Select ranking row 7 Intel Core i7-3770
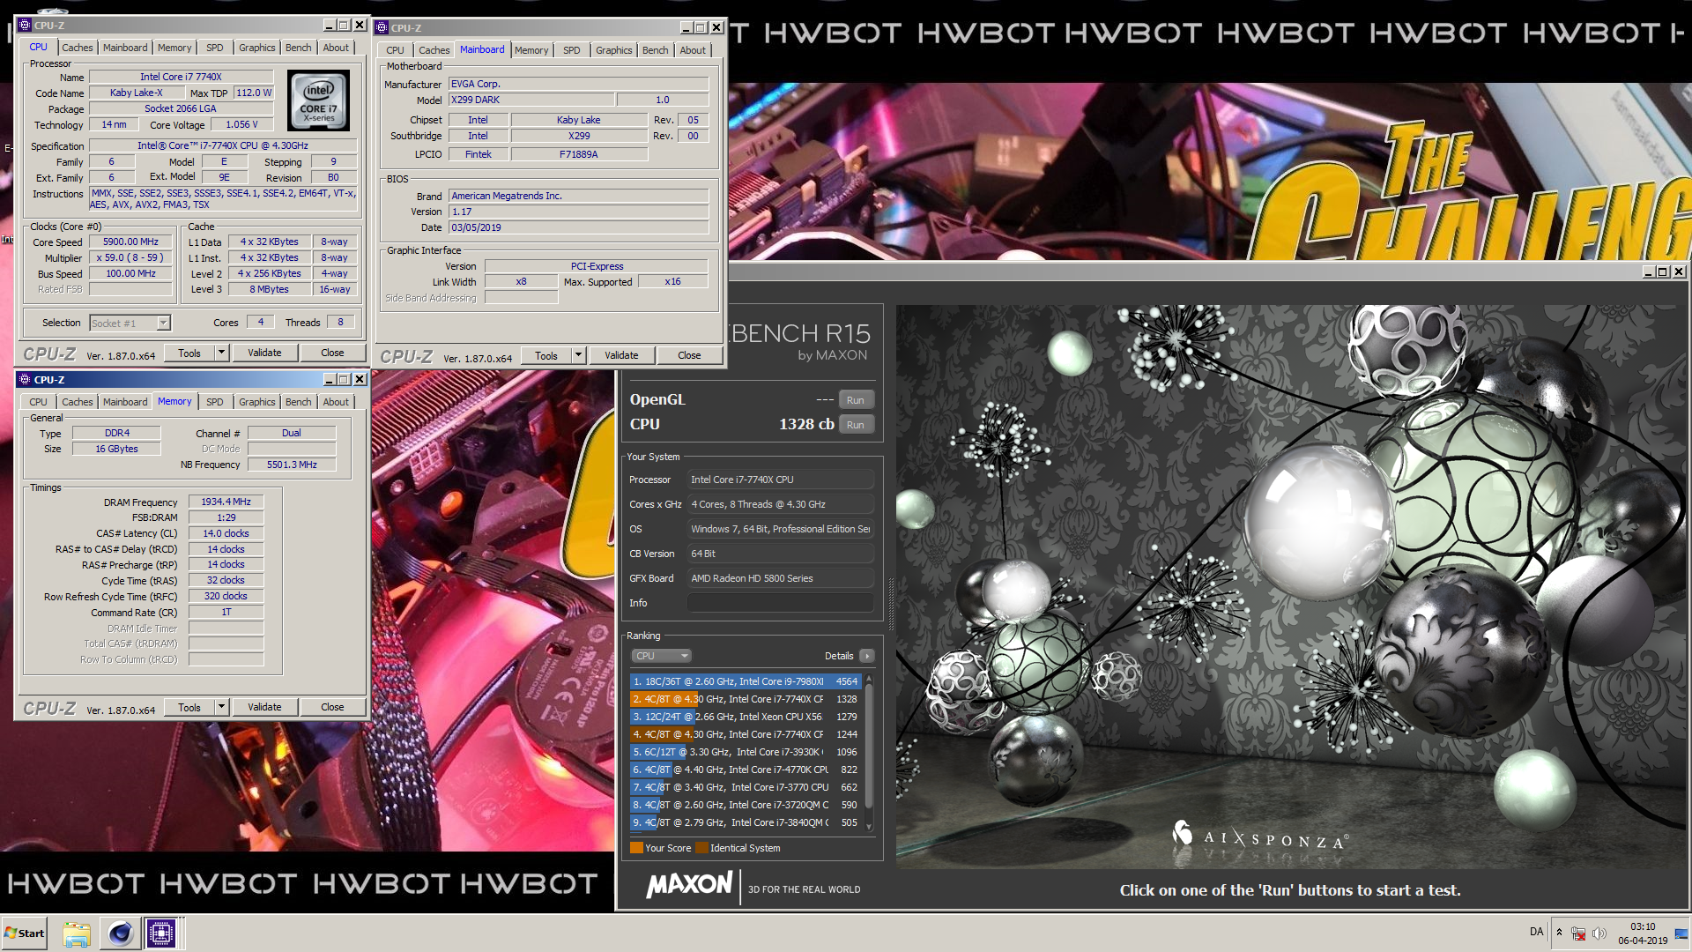1692x952 pixels. pyautogui.click(x=746, y=787)
